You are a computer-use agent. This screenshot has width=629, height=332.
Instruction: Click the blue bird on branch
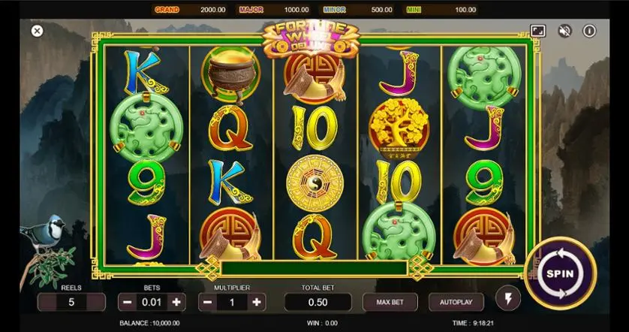coord(44,234)
